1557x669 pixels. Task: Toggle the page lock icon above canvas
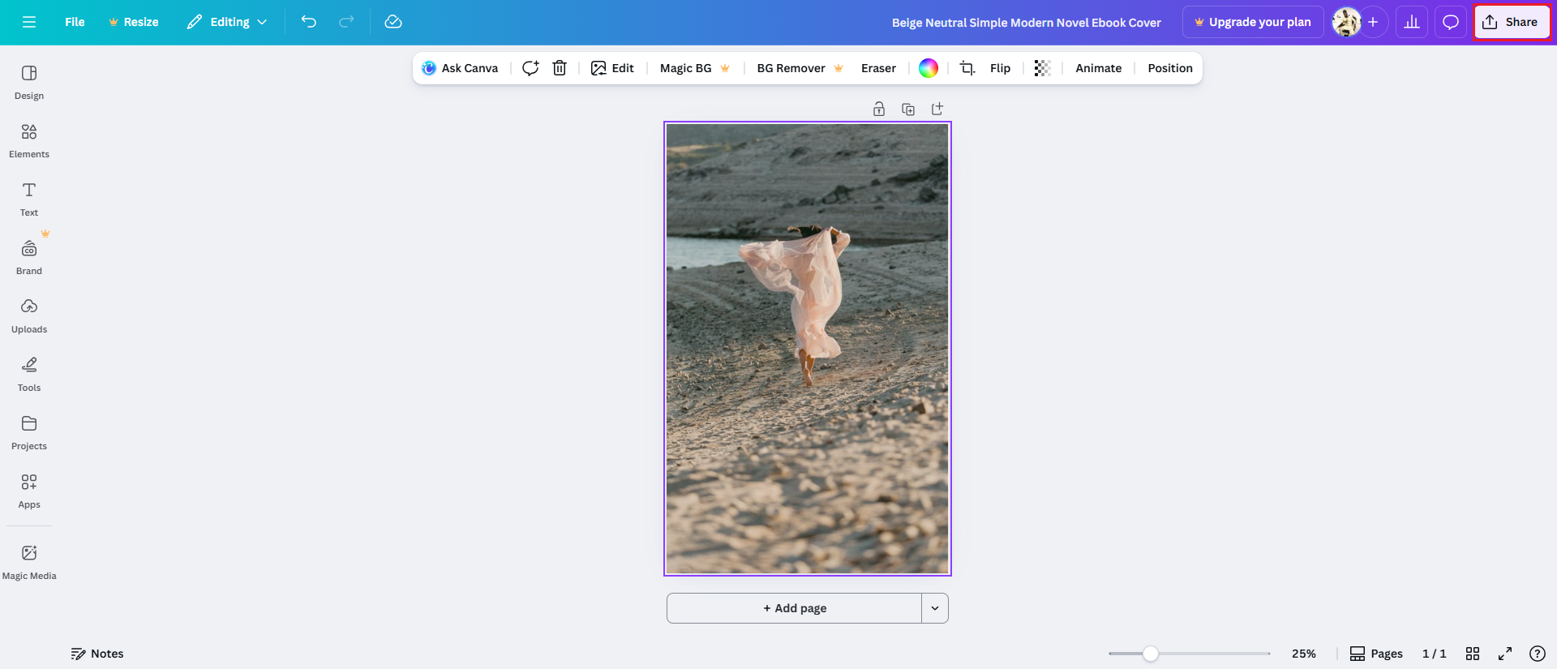click(879, 109)
